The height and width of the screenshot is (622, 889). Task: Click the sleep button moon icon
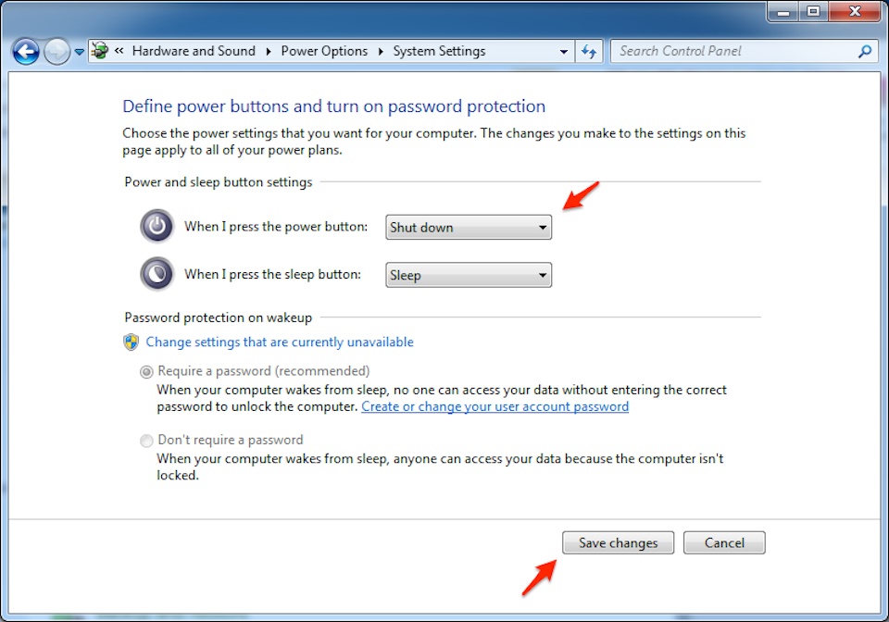(157, 274)
